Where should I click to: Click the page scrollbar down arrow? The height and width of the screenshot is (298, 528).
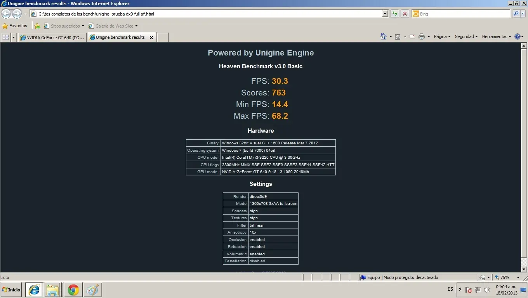click(x=524, y=269)
